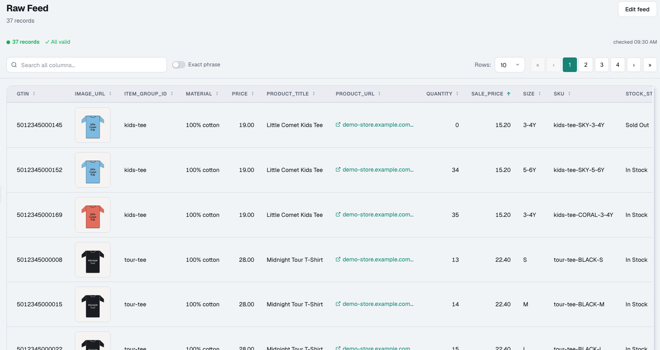This screenshot has width=660, height=350.
Task: Sort by SIZE column icon
Action: tap(540, 93)
